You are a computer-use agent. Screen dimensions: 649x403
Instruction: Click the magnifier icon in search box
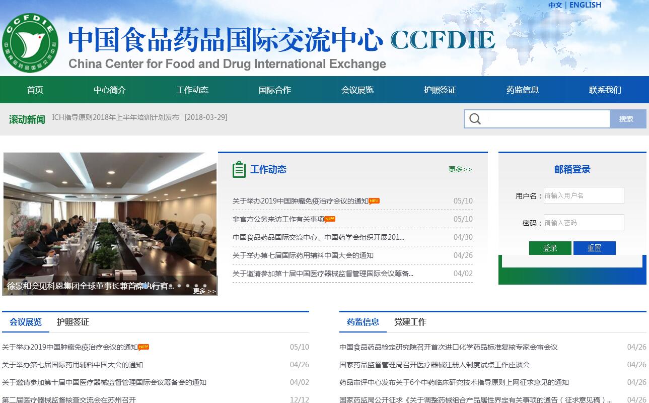click(475, 119)
